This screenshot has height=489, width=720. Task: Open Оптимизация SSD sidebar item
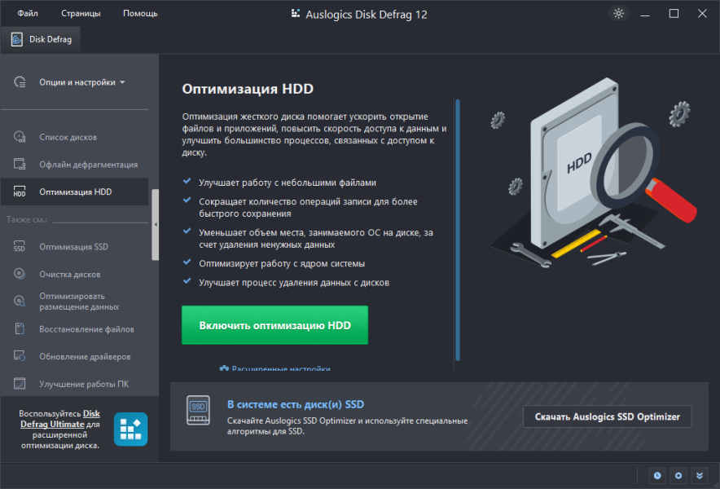tap(75, 247)
